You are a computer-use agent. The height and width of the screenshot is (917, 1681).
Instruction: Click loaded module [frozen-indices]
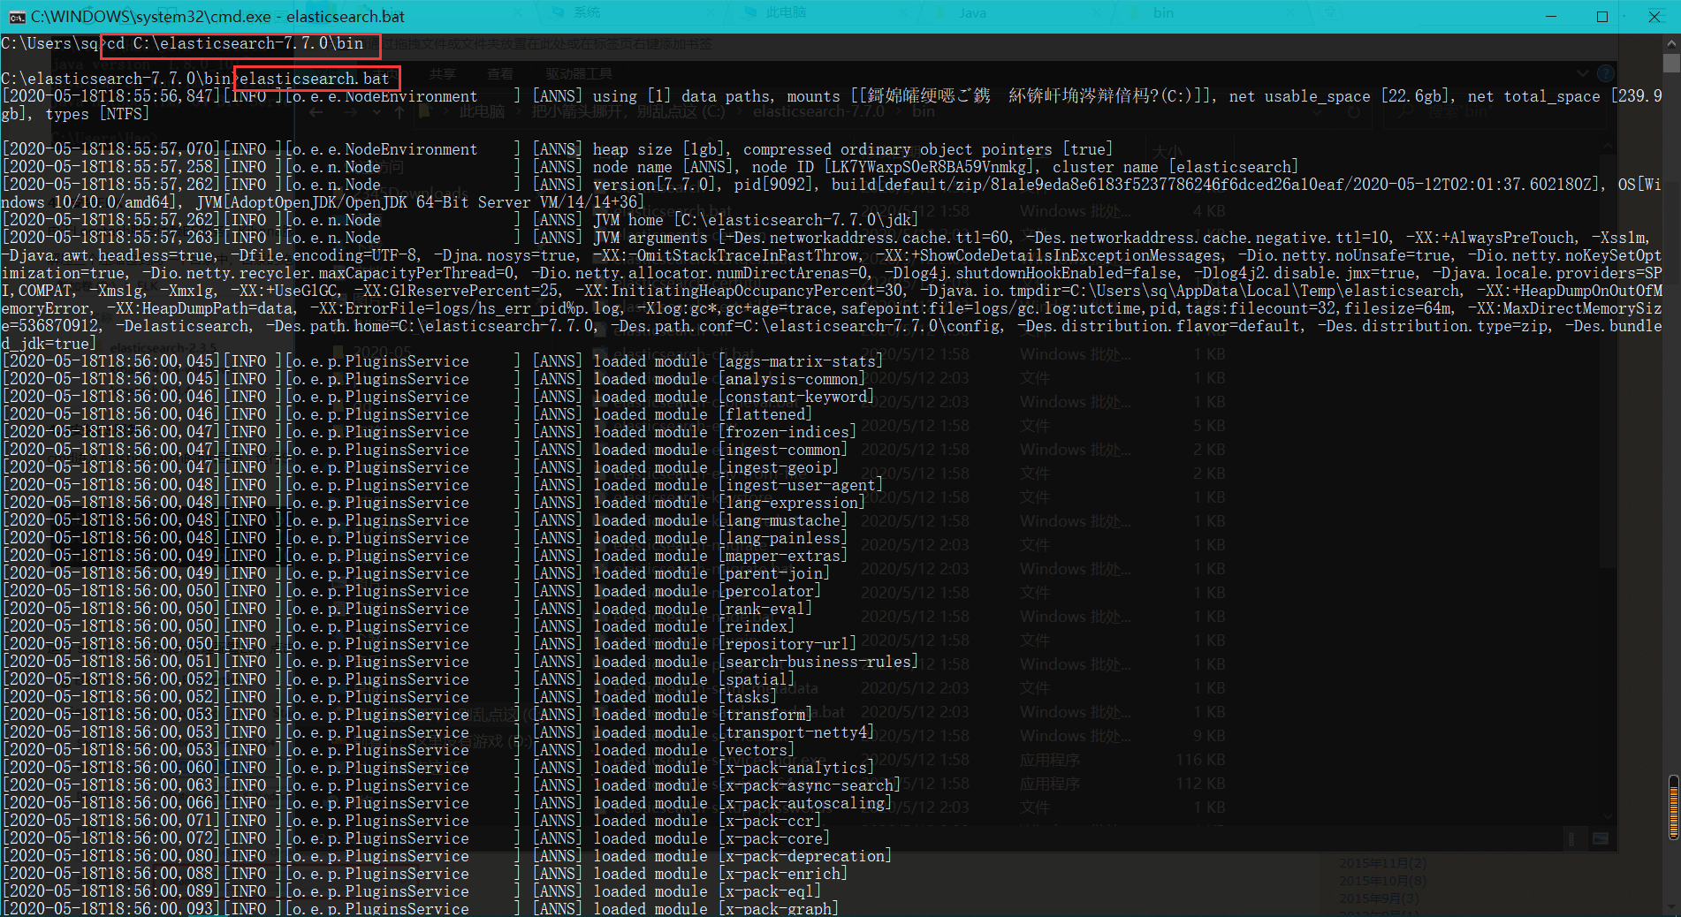coord(725,432)
